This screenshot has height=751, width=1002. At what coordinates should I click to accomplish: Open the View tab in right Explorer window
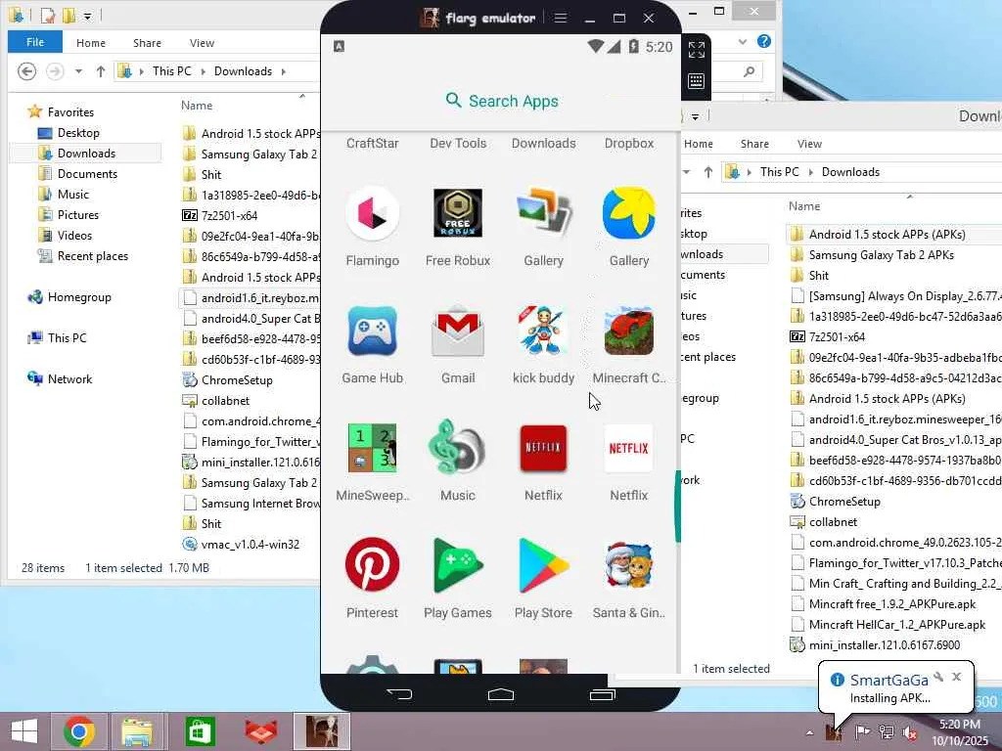(809, 144)
